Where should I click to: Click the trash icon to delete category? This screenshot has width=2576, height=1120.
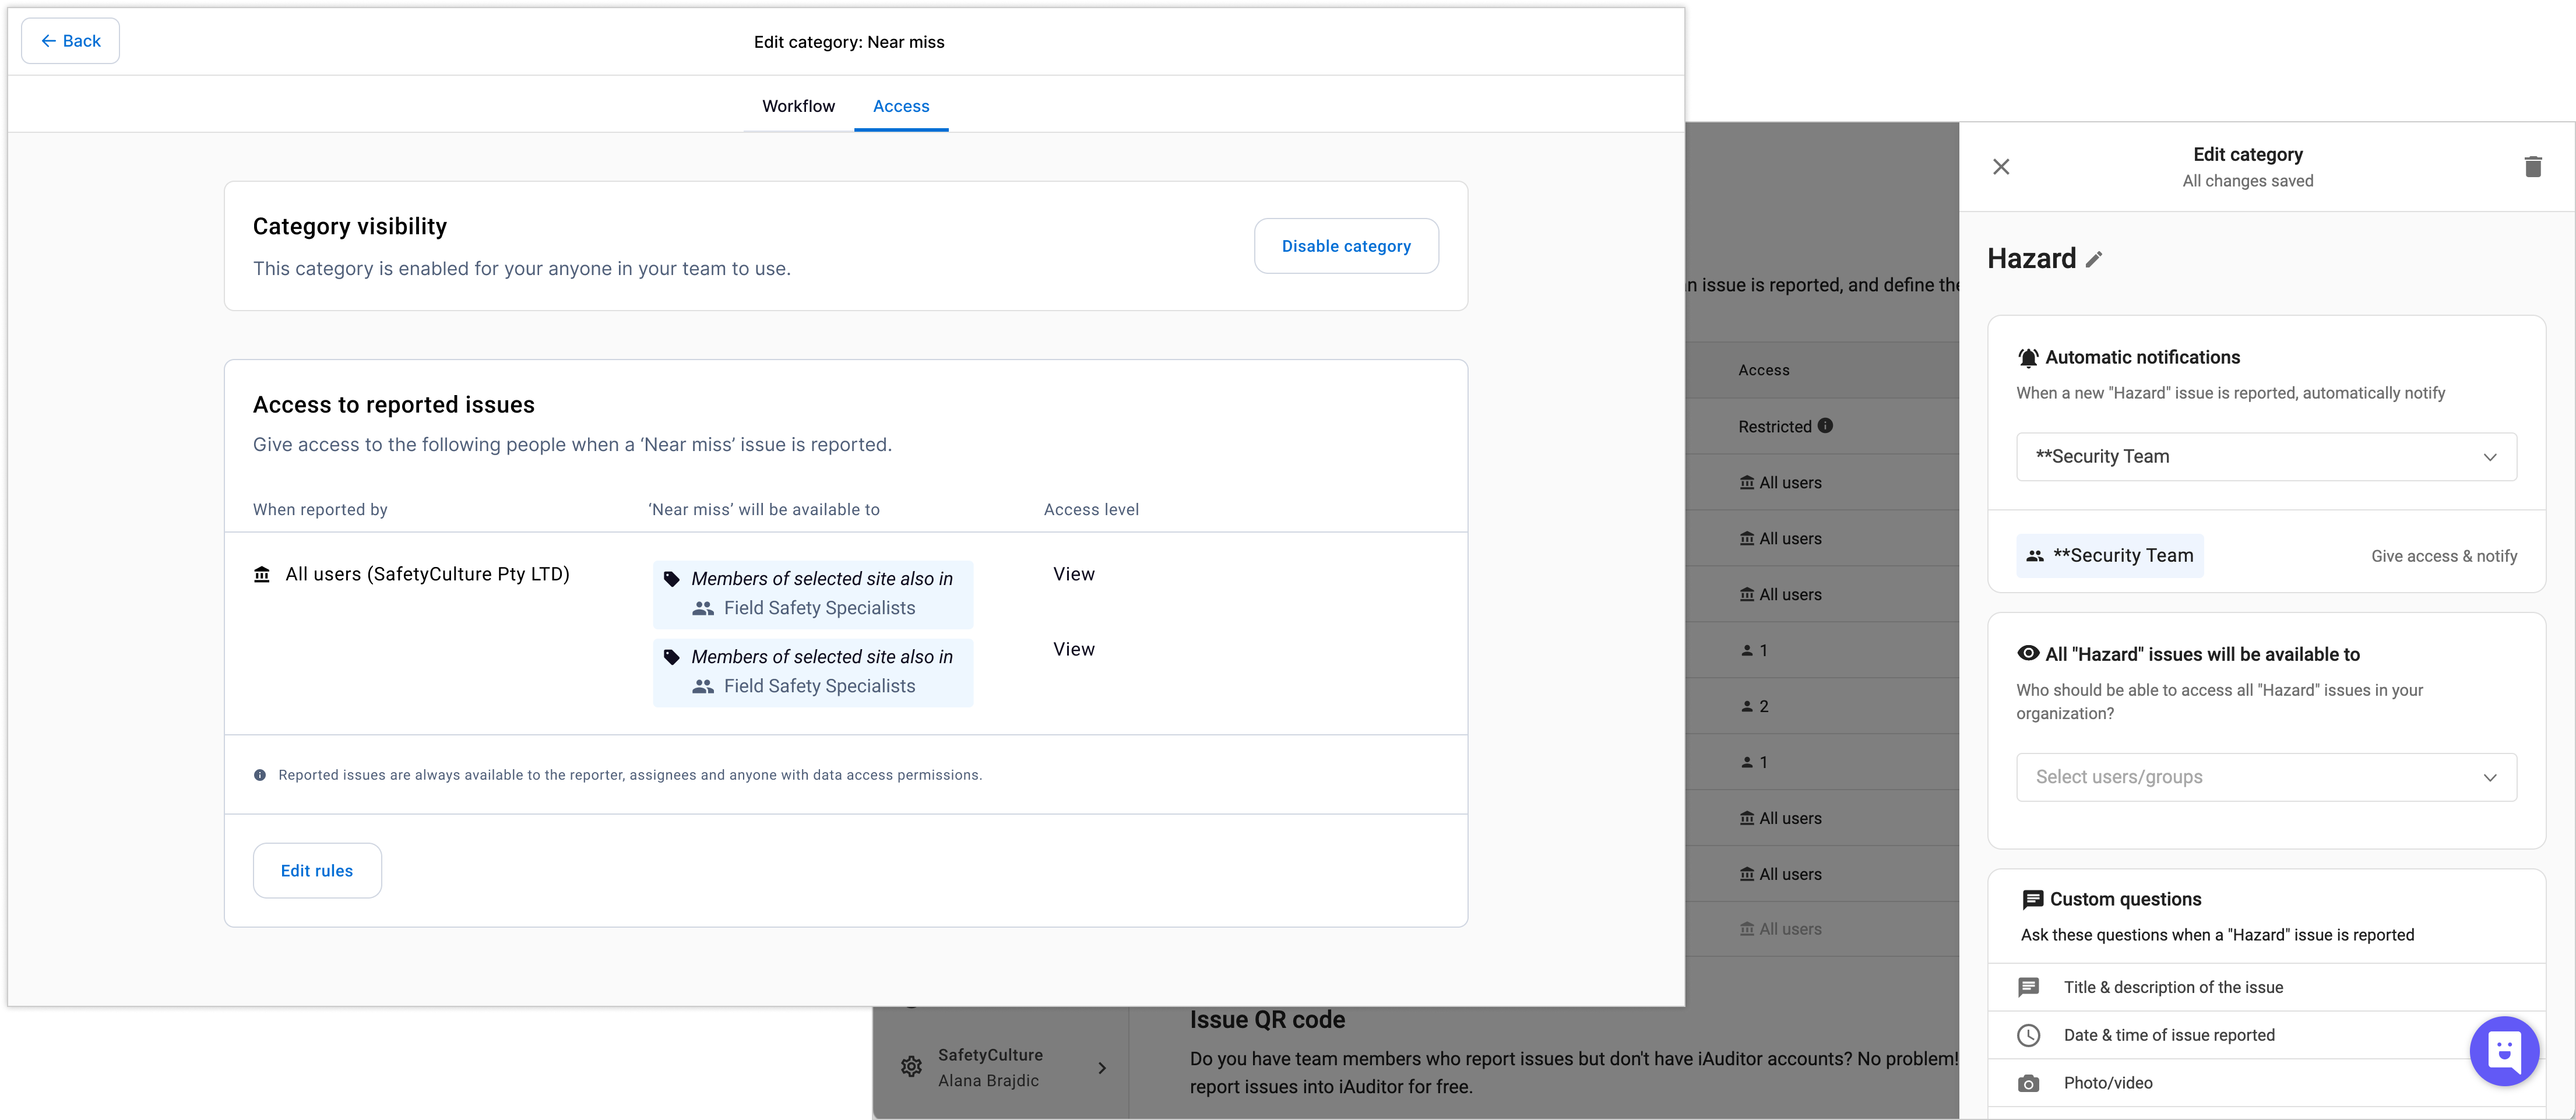coord(2532,167)
